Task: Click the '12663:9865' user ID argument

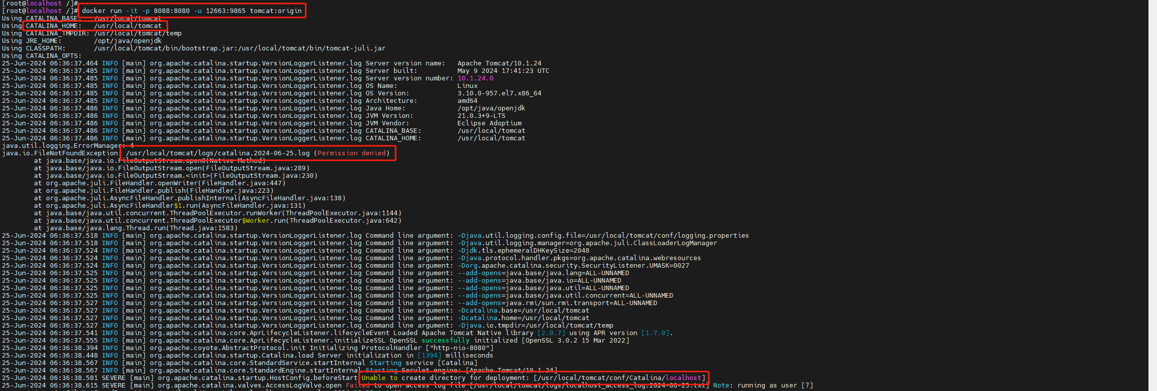Action: click(226, 10)
